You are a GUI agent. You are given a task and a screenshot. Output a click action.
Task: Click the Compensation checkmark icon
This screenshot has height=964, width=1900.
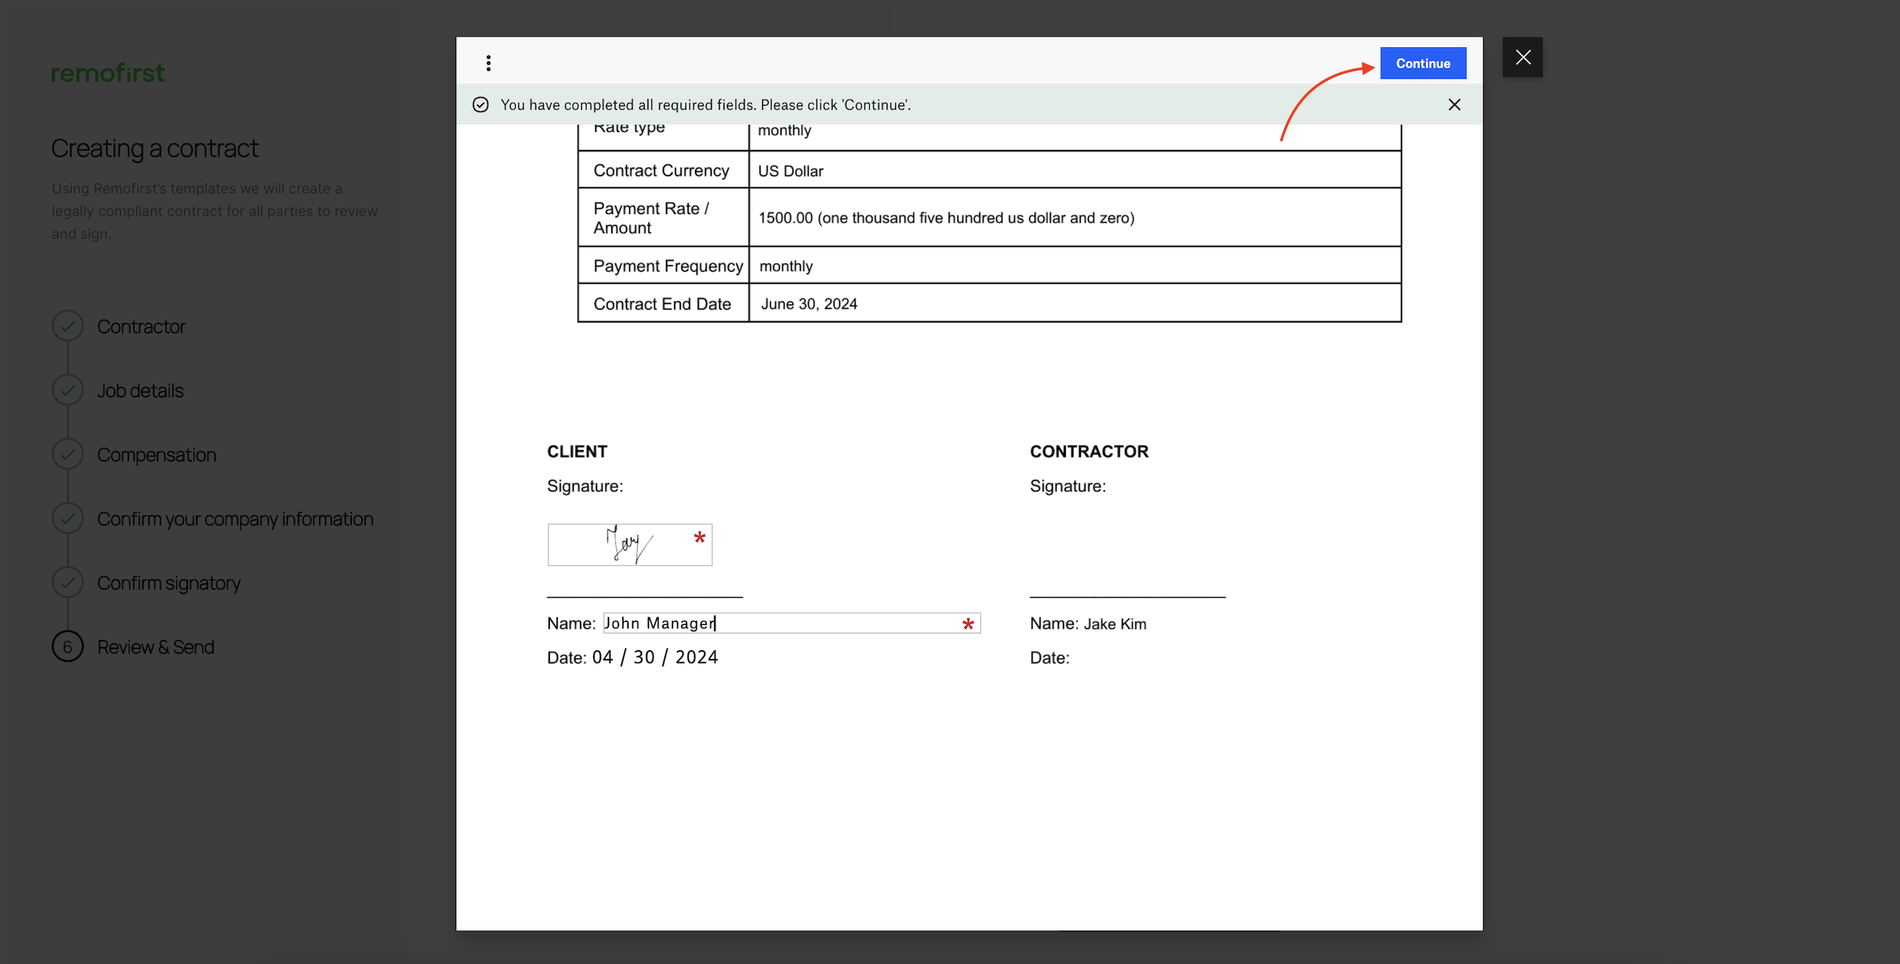pos(68,454)
